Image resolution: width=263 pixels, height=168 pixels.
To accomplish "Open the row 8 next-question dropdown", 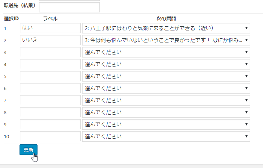I will click(166, 112).
